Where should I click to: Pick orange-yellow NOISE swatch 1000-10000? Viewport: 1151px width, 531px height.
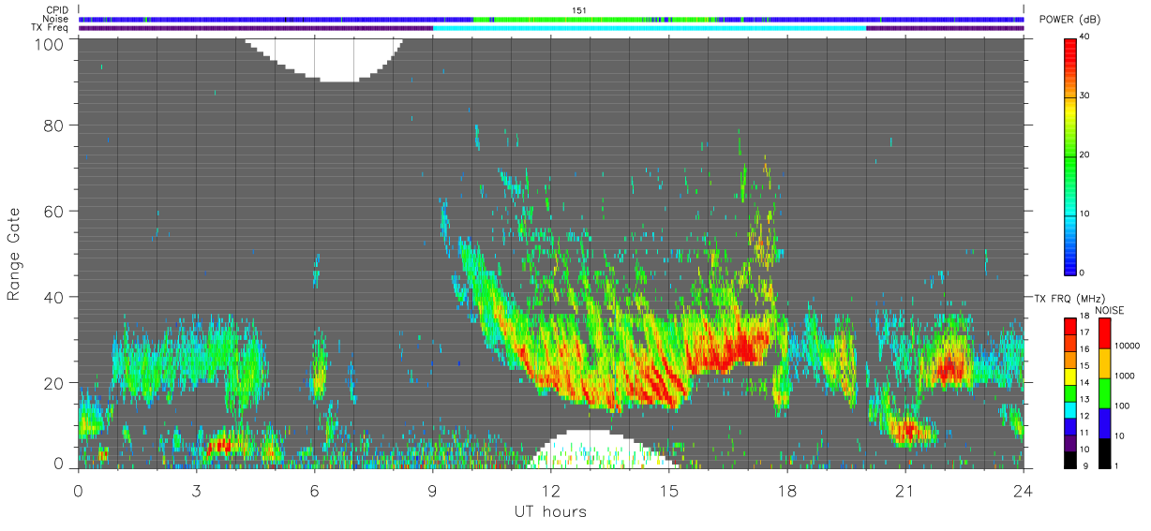[1103, 362]
